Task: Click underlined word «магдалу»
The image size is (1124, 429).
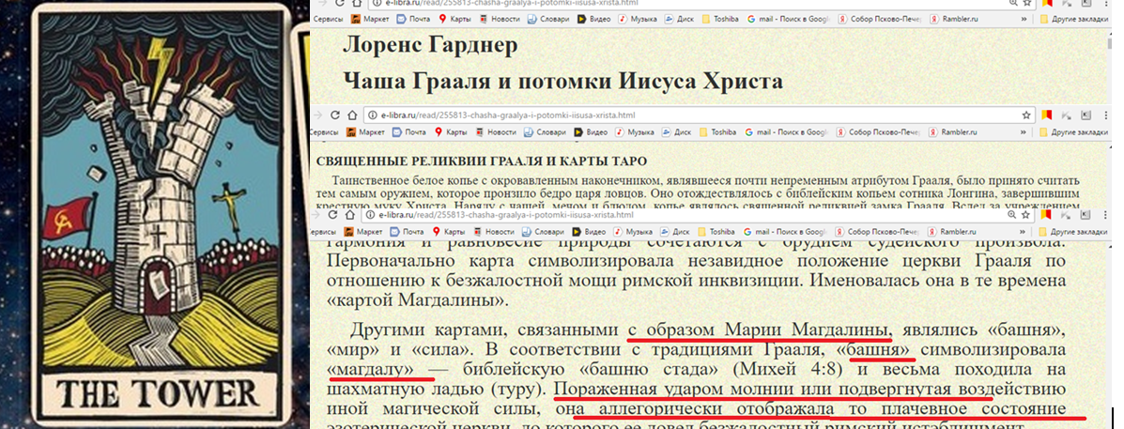Action: [373, 371]
